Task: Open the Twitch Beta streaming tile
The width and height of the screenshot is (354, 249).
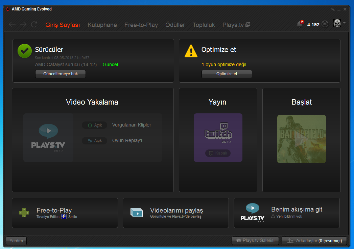Action: coord(218,137)
